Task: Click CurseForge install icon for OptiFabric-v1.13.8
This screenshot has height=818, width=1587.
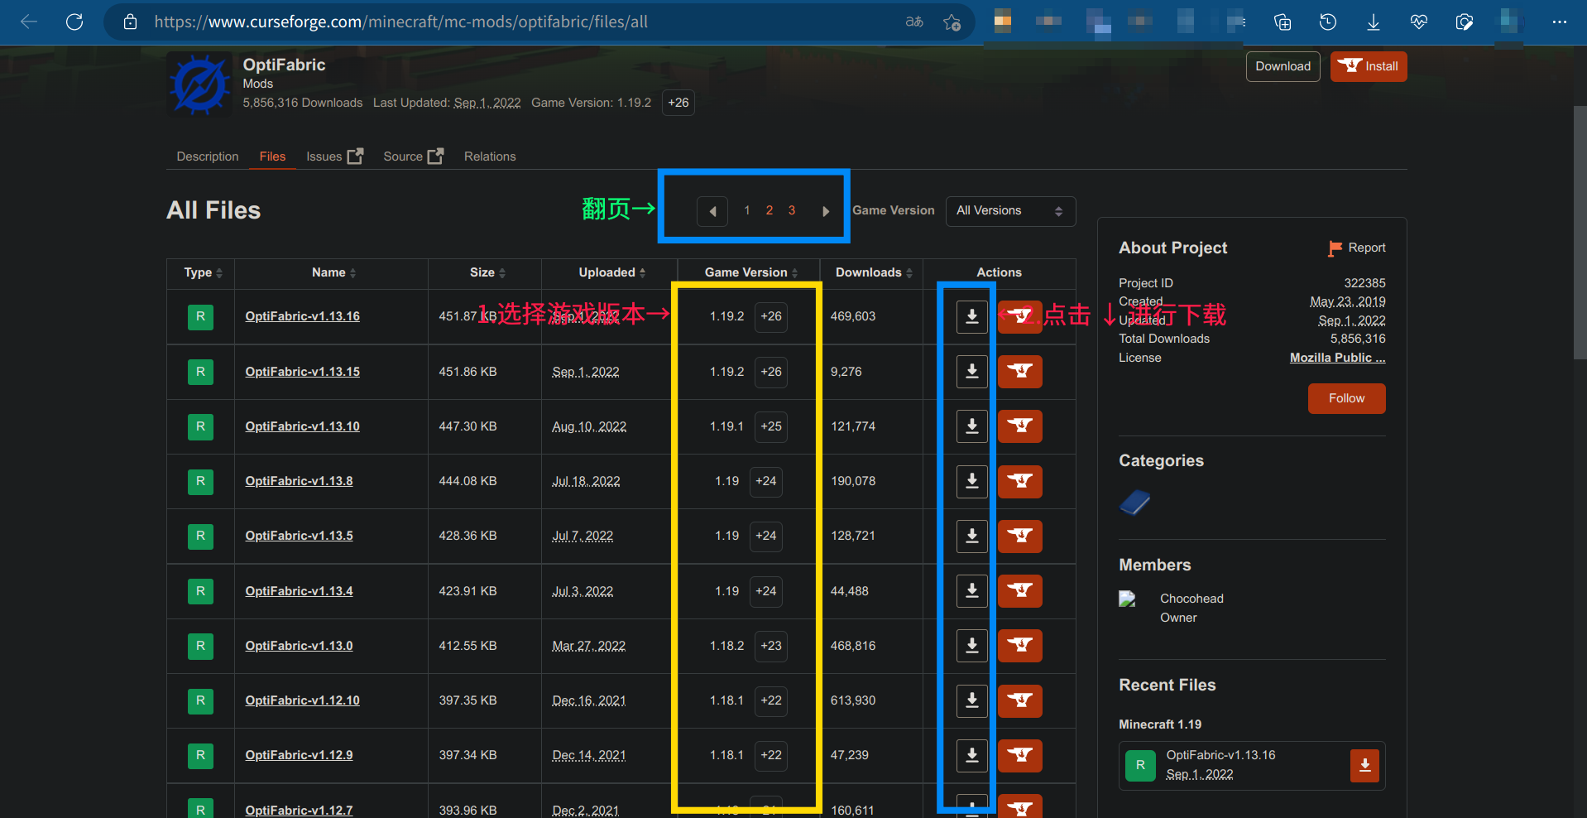Action: [1019, 481]
